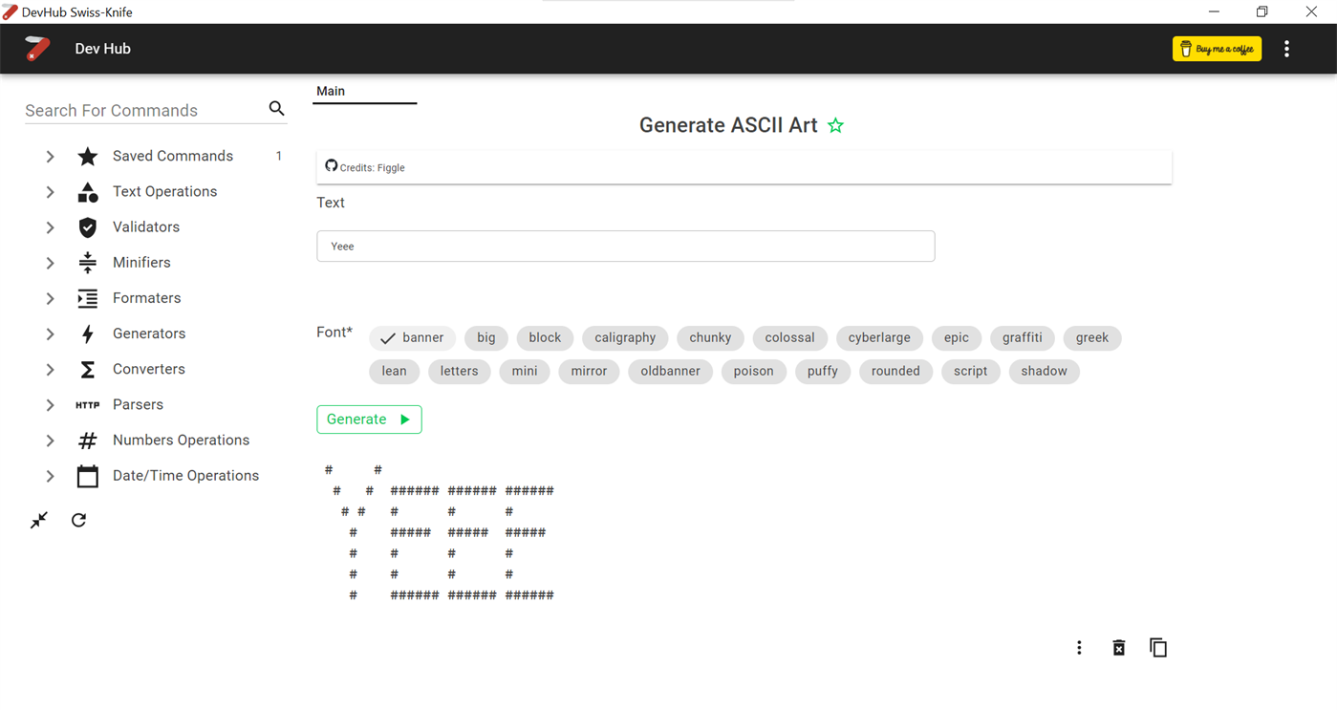Click the Buy me a coffee button

[x=1217, y=49]
